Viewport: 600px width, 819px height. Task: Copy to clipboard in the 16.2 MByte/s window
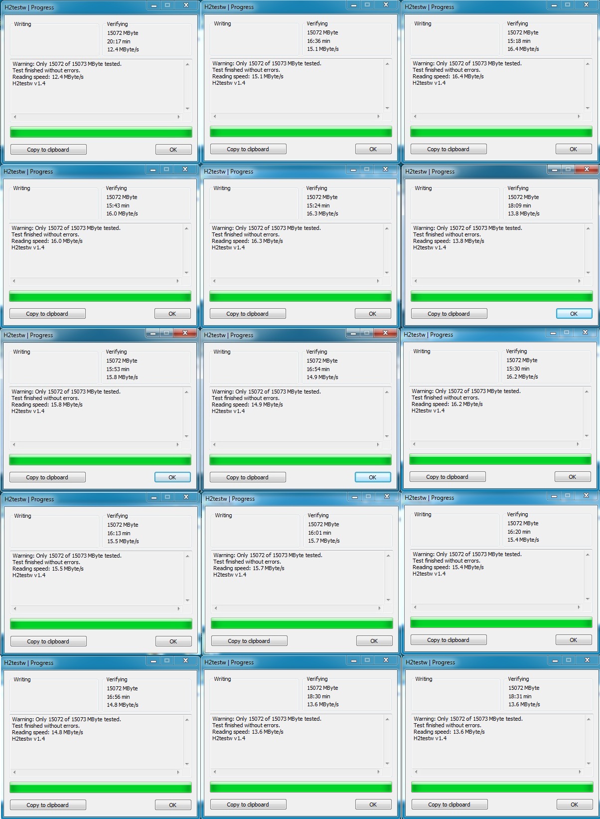tap(448, 477)
